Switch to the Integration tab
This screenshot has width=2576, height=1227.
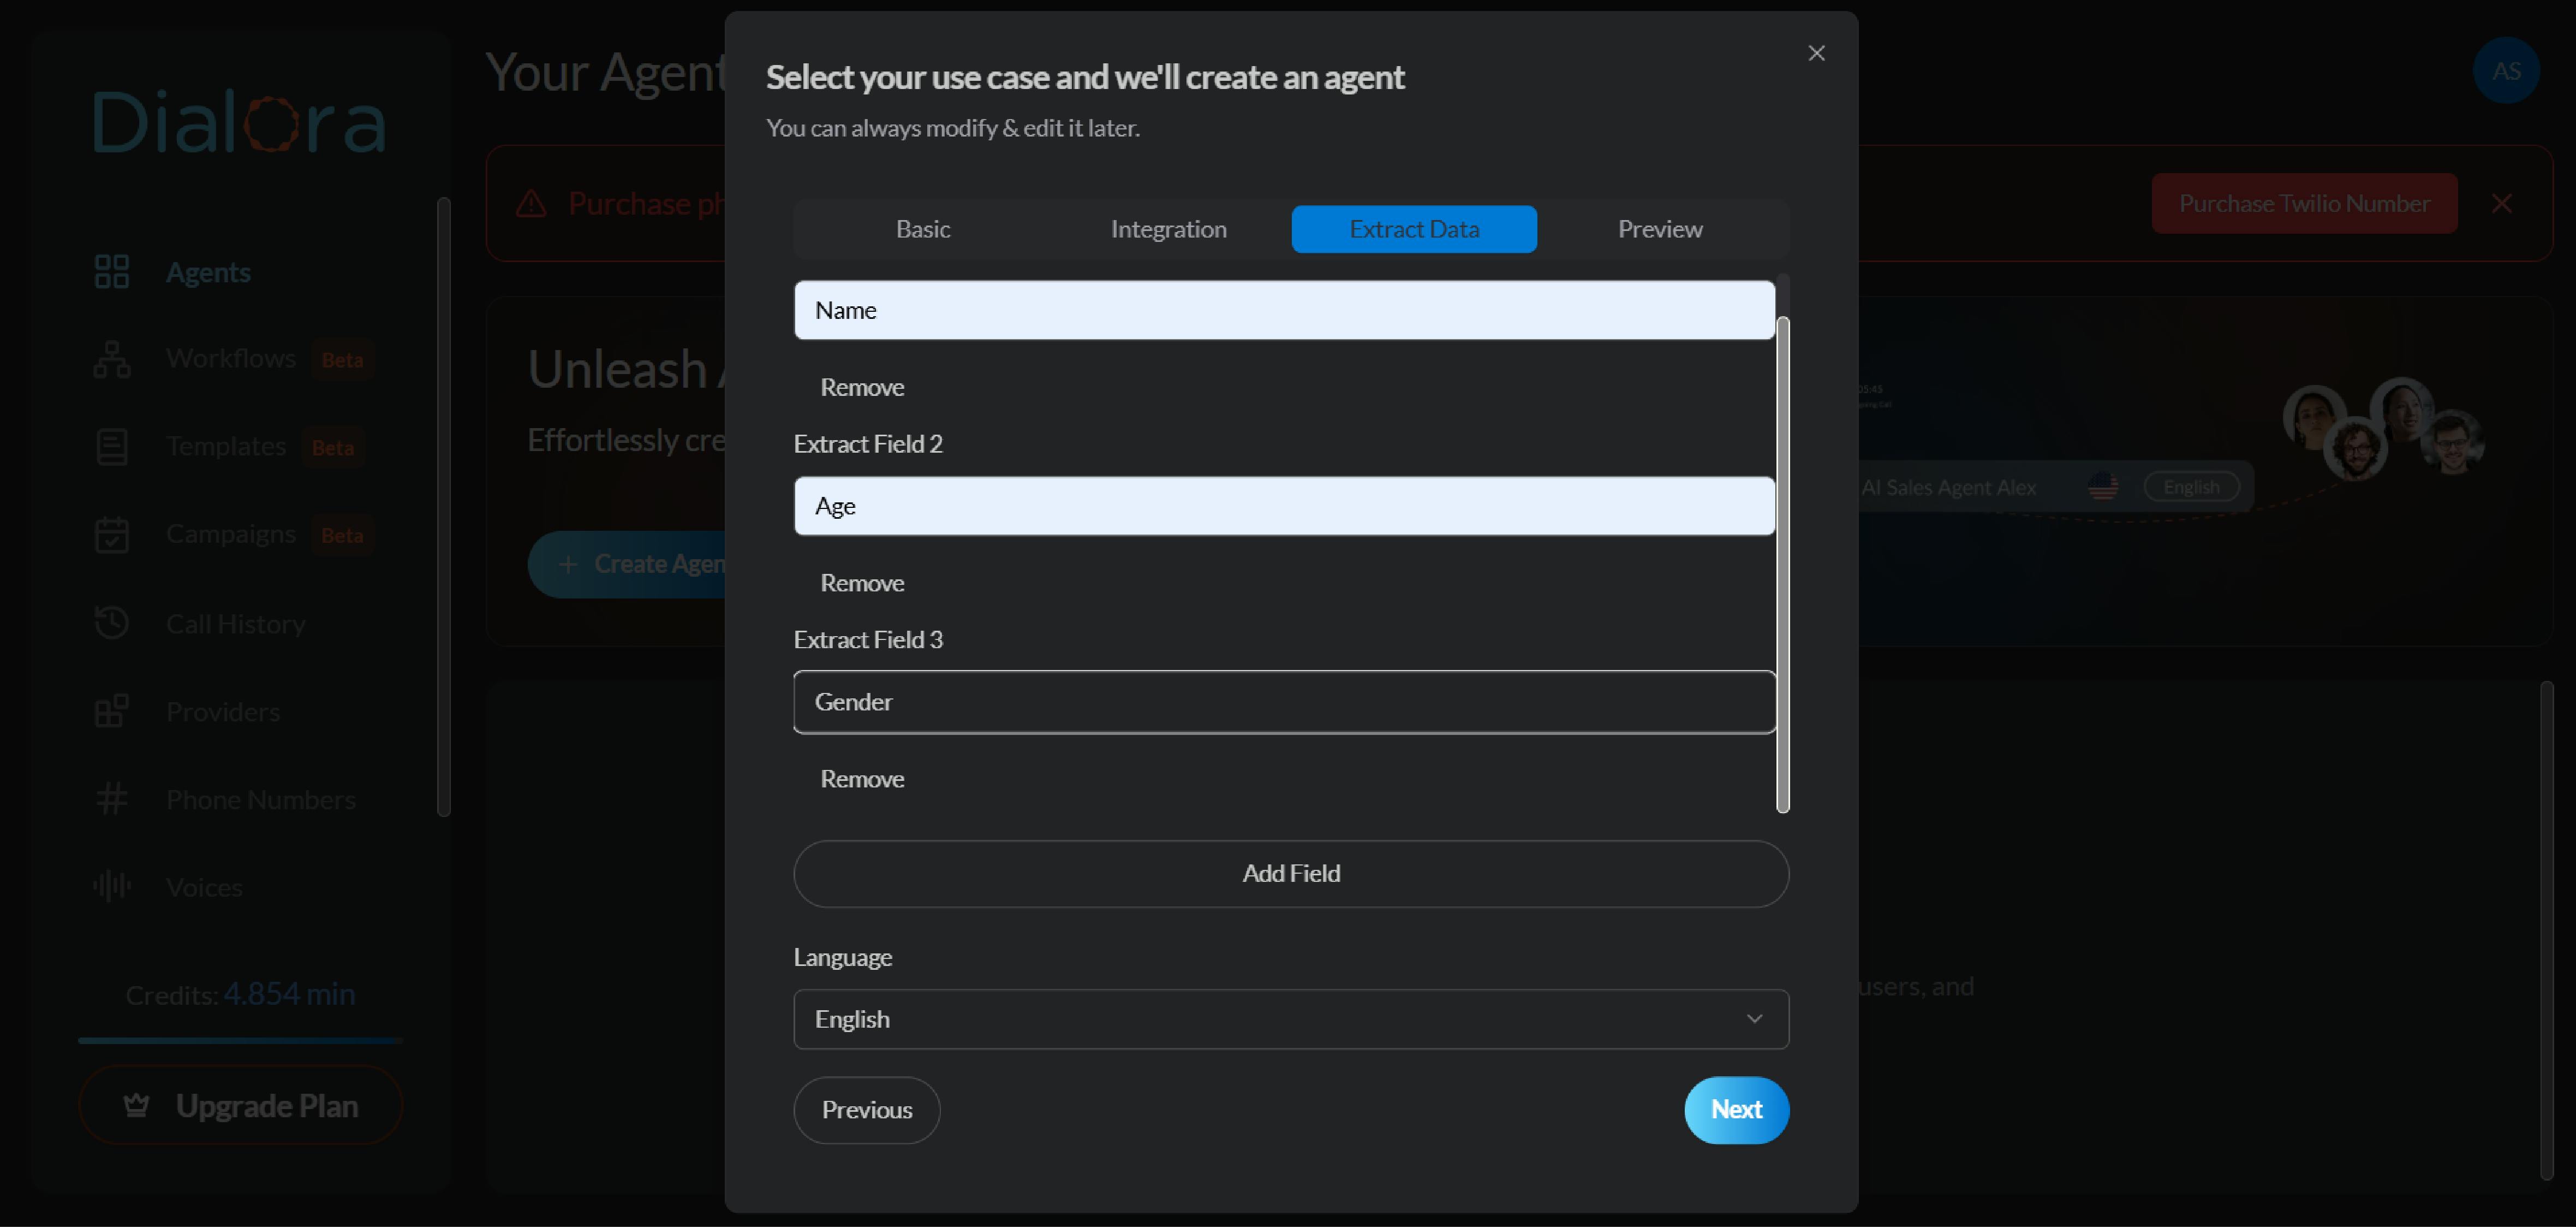coord(1168,228)
